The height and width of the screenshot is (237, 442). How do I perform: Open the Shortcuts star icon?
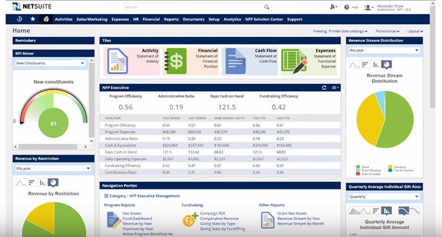coord(33,19)
